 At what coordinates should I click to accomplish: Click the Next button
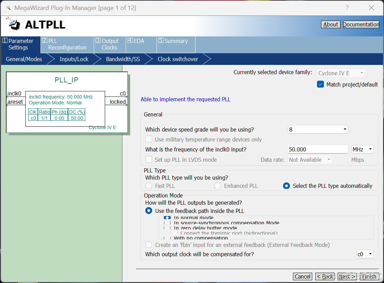click(x=347, y=276)
